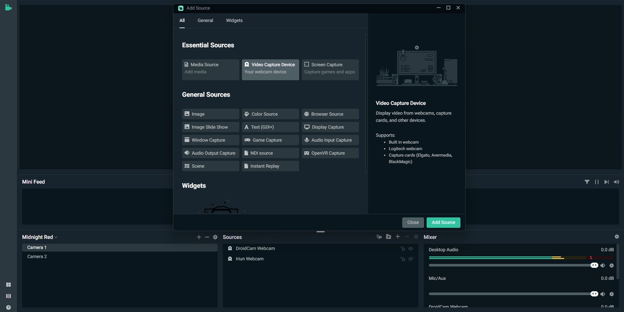This screenshot has height=312, width=624.
Task: Choose Video Capture Device source
Action: click(270, 70)
